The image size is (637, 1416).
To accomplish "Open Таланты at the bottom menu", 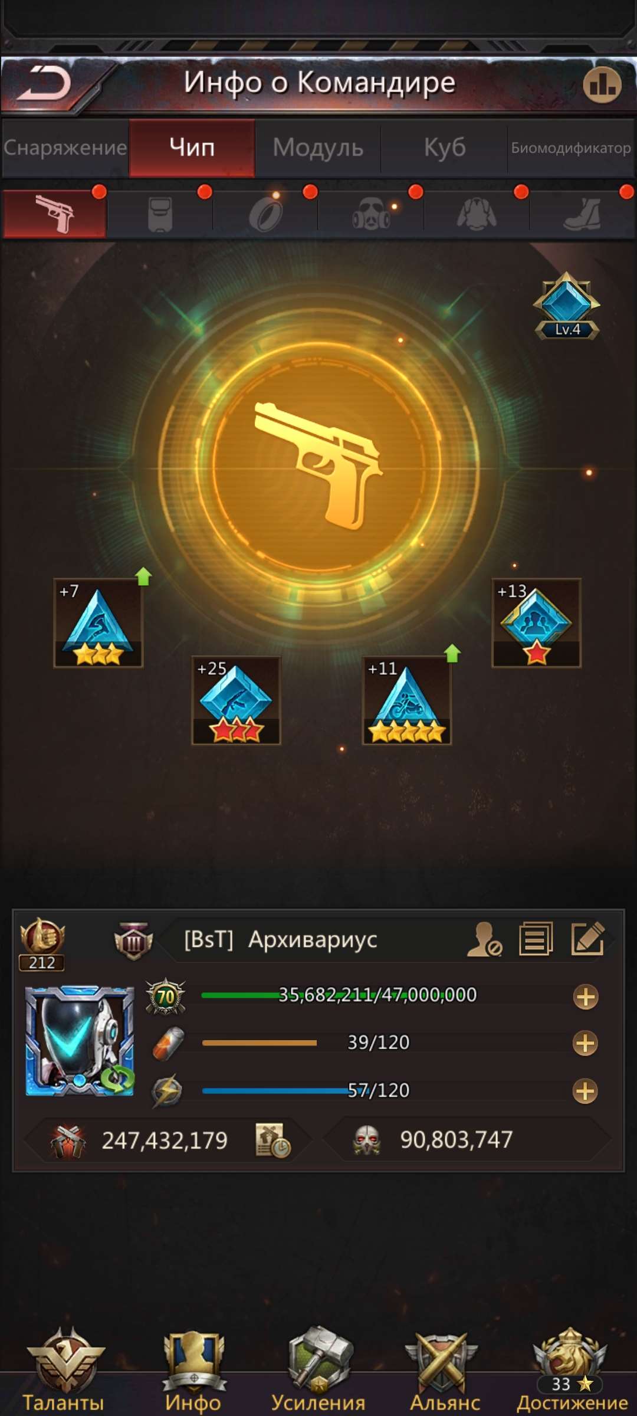I will [64, 1370].
